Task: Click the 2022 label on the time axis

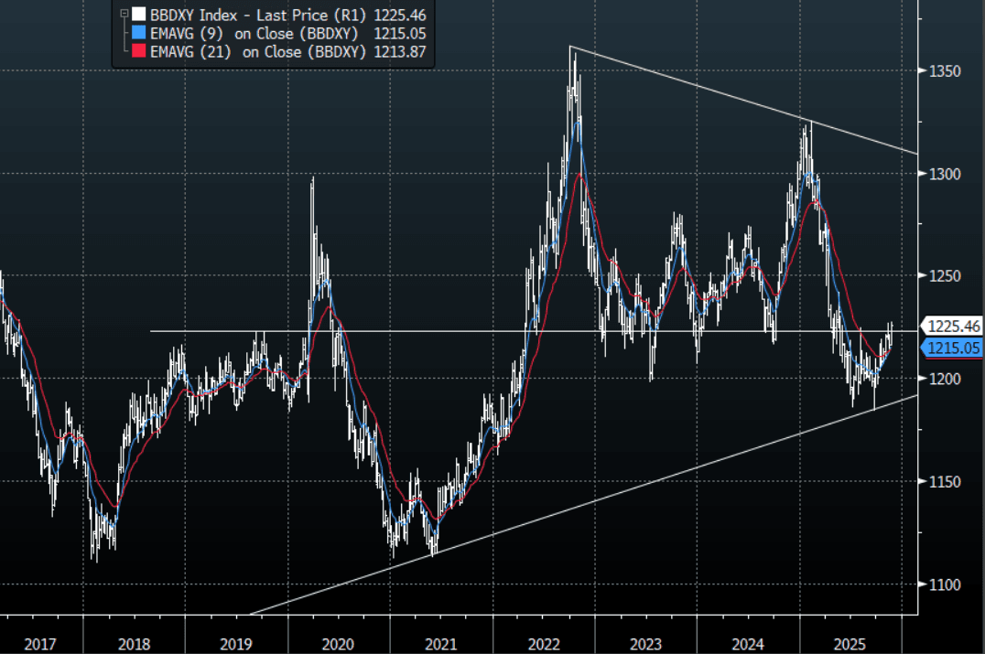Action: tap(543, 644)
